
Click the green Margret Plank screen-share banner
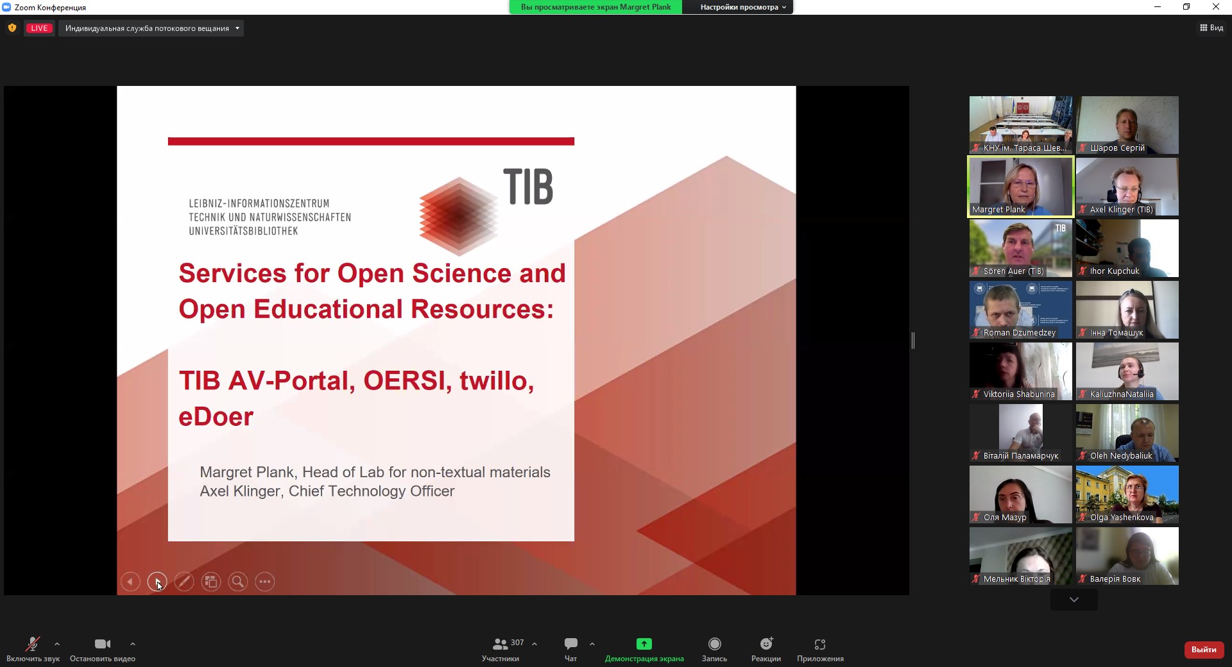point(595,7)
